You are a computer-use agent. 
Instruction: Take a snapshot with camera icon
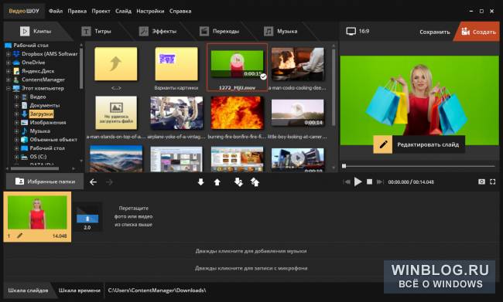point(481,182)
